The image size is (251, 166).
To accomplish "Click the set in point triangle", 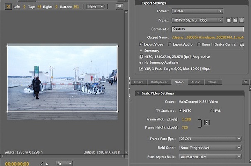I will point(41,164).
